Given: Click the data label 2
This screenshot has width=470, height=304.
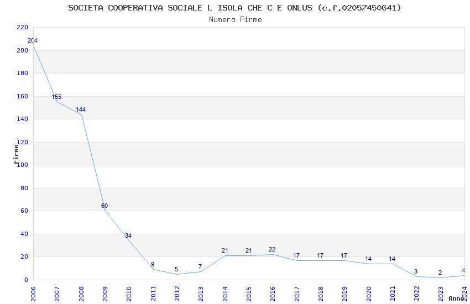Looking at the screenshot, I should [440, 273].
